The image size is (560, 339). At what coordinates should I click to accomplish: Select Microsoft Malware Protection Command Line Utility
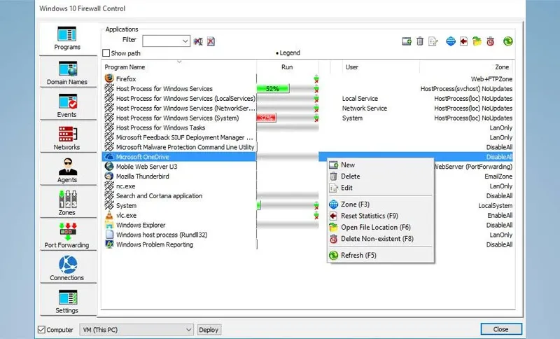pos(307,147)
